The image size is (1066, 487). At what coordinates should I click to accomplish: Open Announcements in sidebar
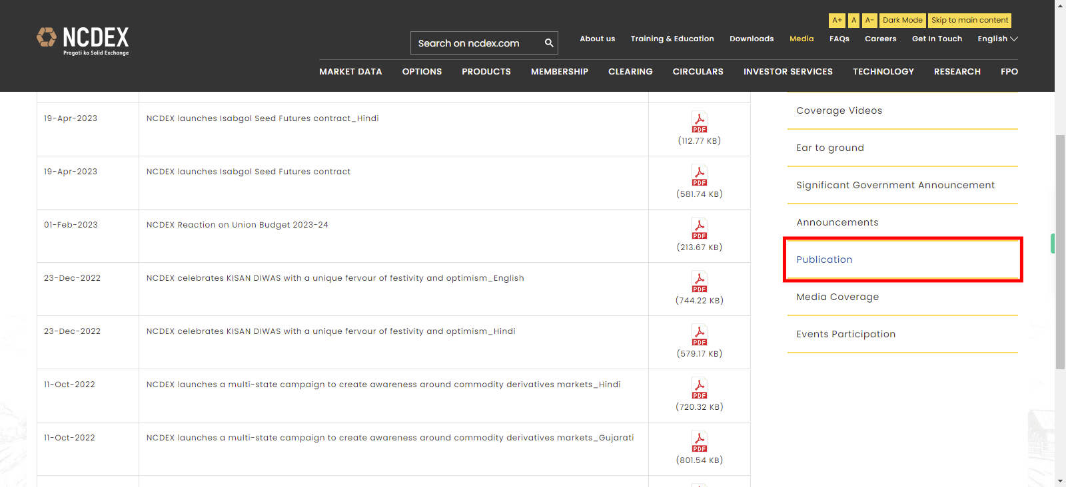(837, 222)
